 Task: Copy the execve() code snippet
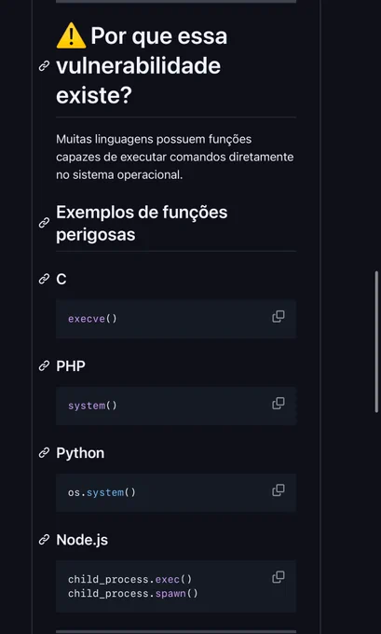(278, 317)
